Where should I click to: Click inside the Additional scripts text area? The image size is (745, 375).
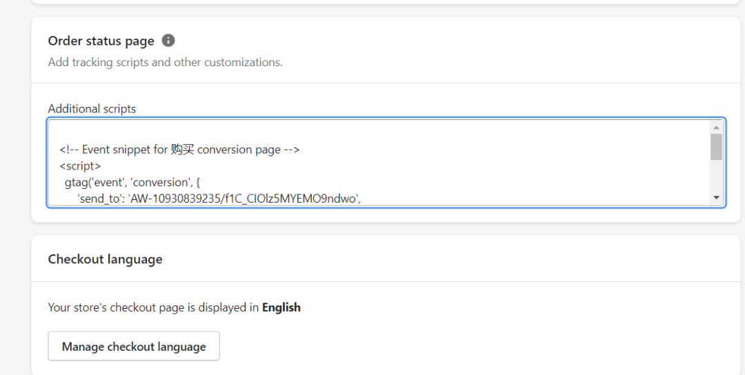[x=386, y=163]
